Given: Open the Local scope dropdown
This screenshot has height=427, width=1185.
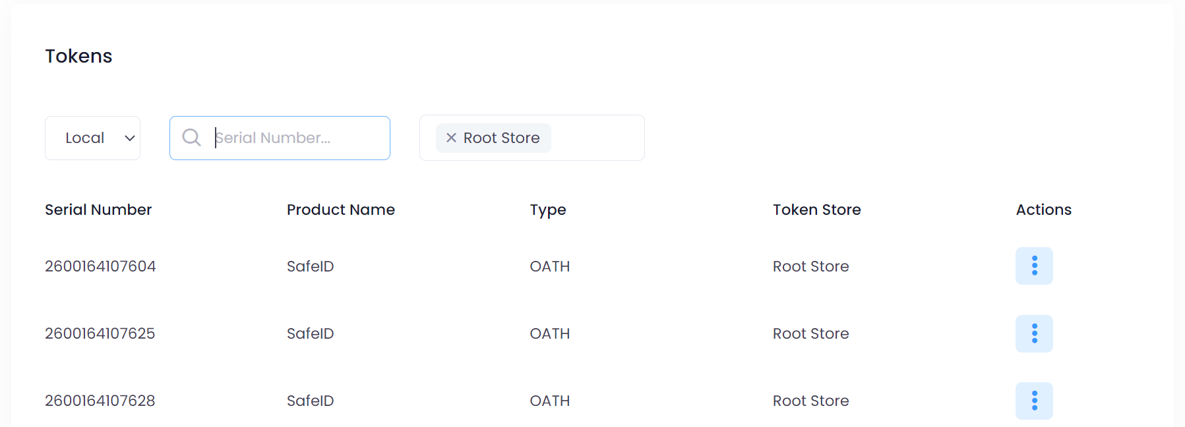Looking at the screenshot, I should (92, 138).
